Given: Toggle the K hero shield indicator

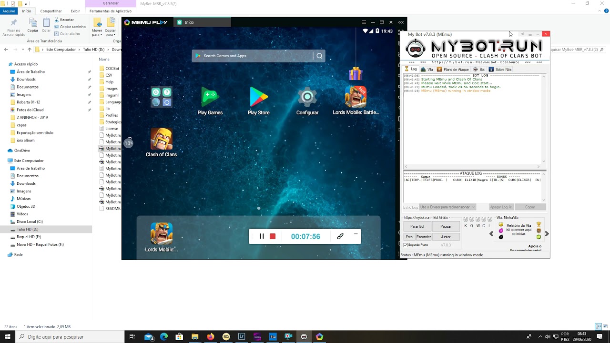Looking at the screenshot, I should point(466,220).
